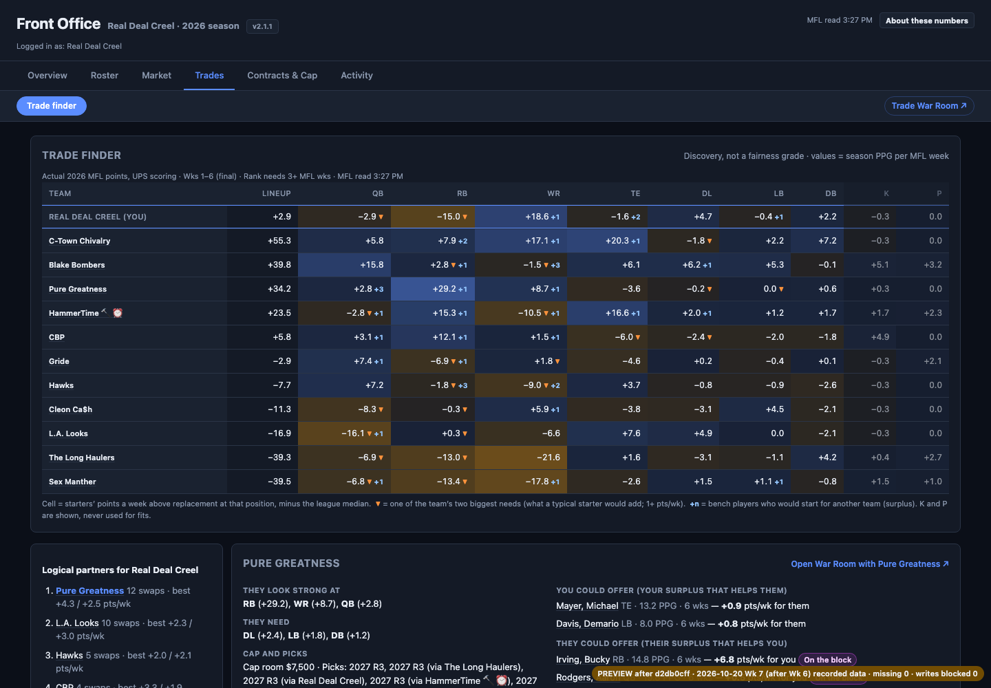
Task: Click the Trade finder pill button
Action: (x=52, y=106)
